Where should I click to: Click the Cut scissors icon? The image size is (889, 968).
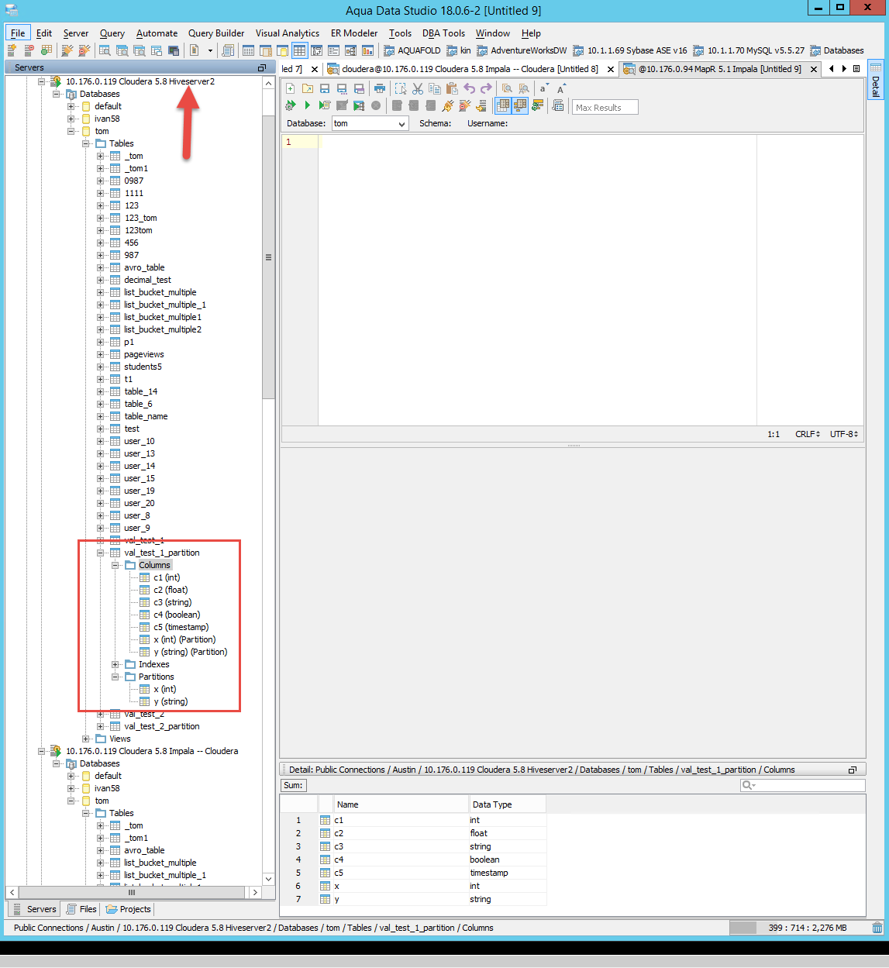(x=418, y=88)
